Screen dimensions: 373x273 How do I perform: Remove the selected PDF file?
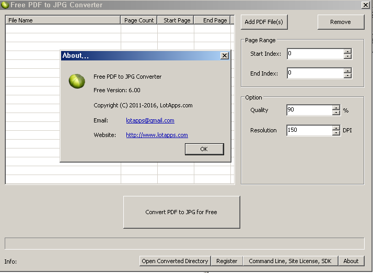pos(341,22)
